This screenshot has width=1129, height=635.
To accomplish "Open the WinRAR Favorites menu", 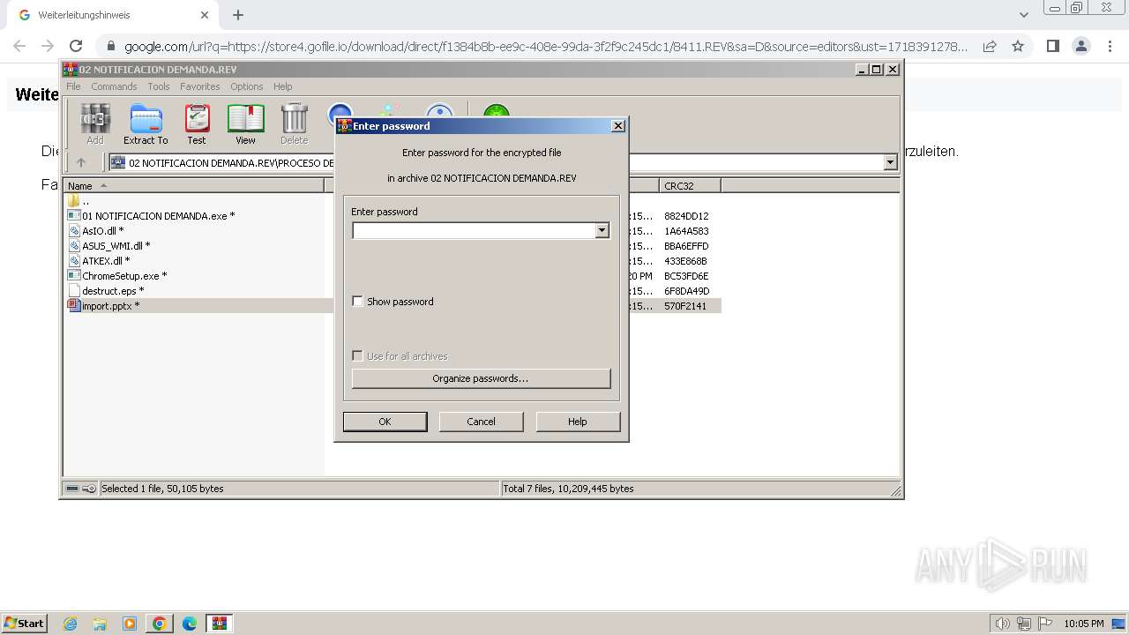I will point(200,86).
